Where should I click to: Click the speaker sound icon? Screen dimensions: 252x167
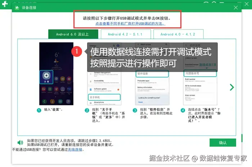tap(20, 143)
